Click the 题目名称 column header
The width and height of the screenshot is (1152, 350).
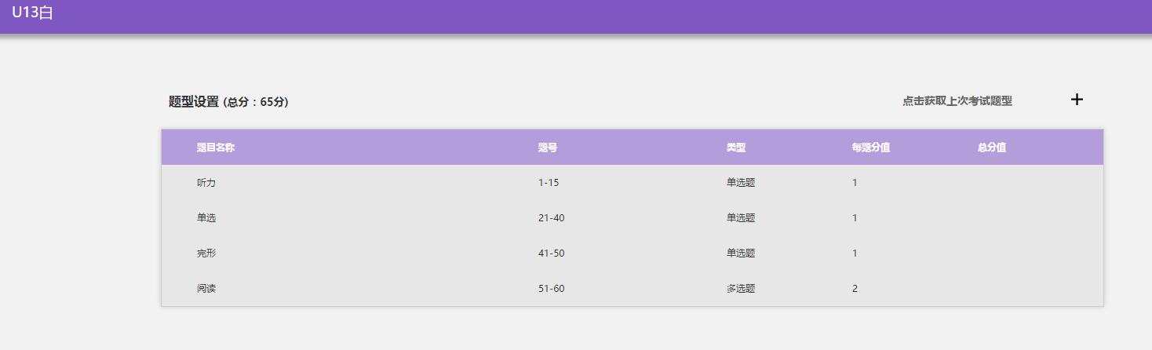click(x=216, y=148)
